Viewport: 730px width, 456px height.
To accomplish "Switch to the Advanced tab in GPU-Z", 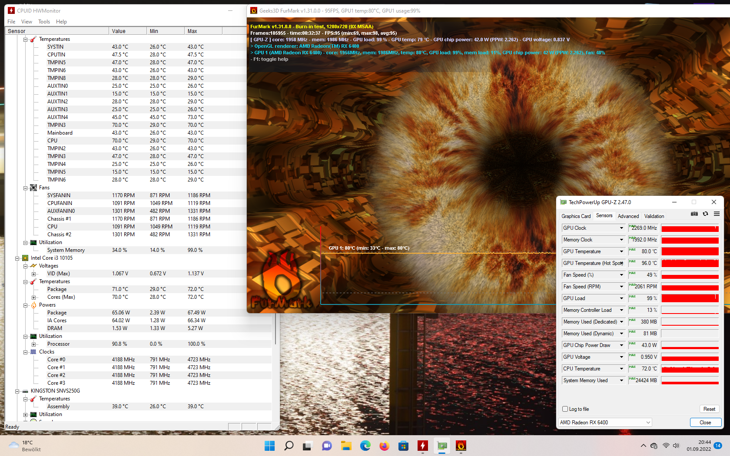I will pyautogui.click(x=628, y=216).
